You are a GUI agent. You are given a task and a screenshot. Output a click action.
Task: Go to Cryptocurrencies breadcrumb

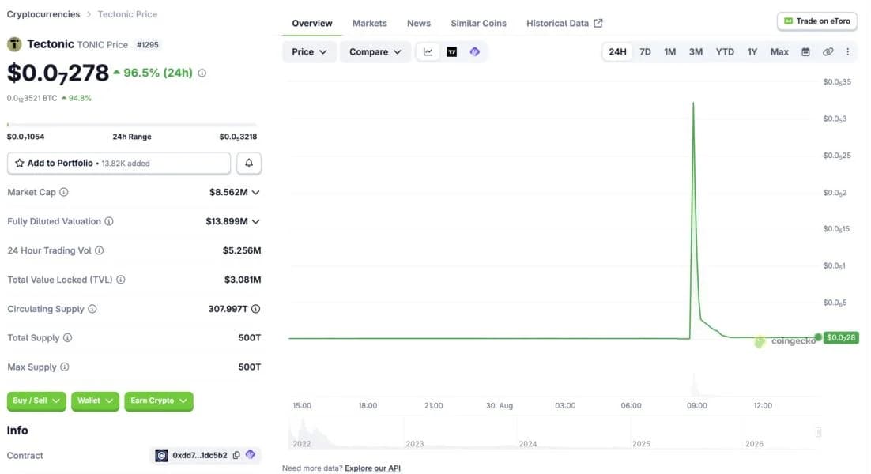click(x=43, y=14)
